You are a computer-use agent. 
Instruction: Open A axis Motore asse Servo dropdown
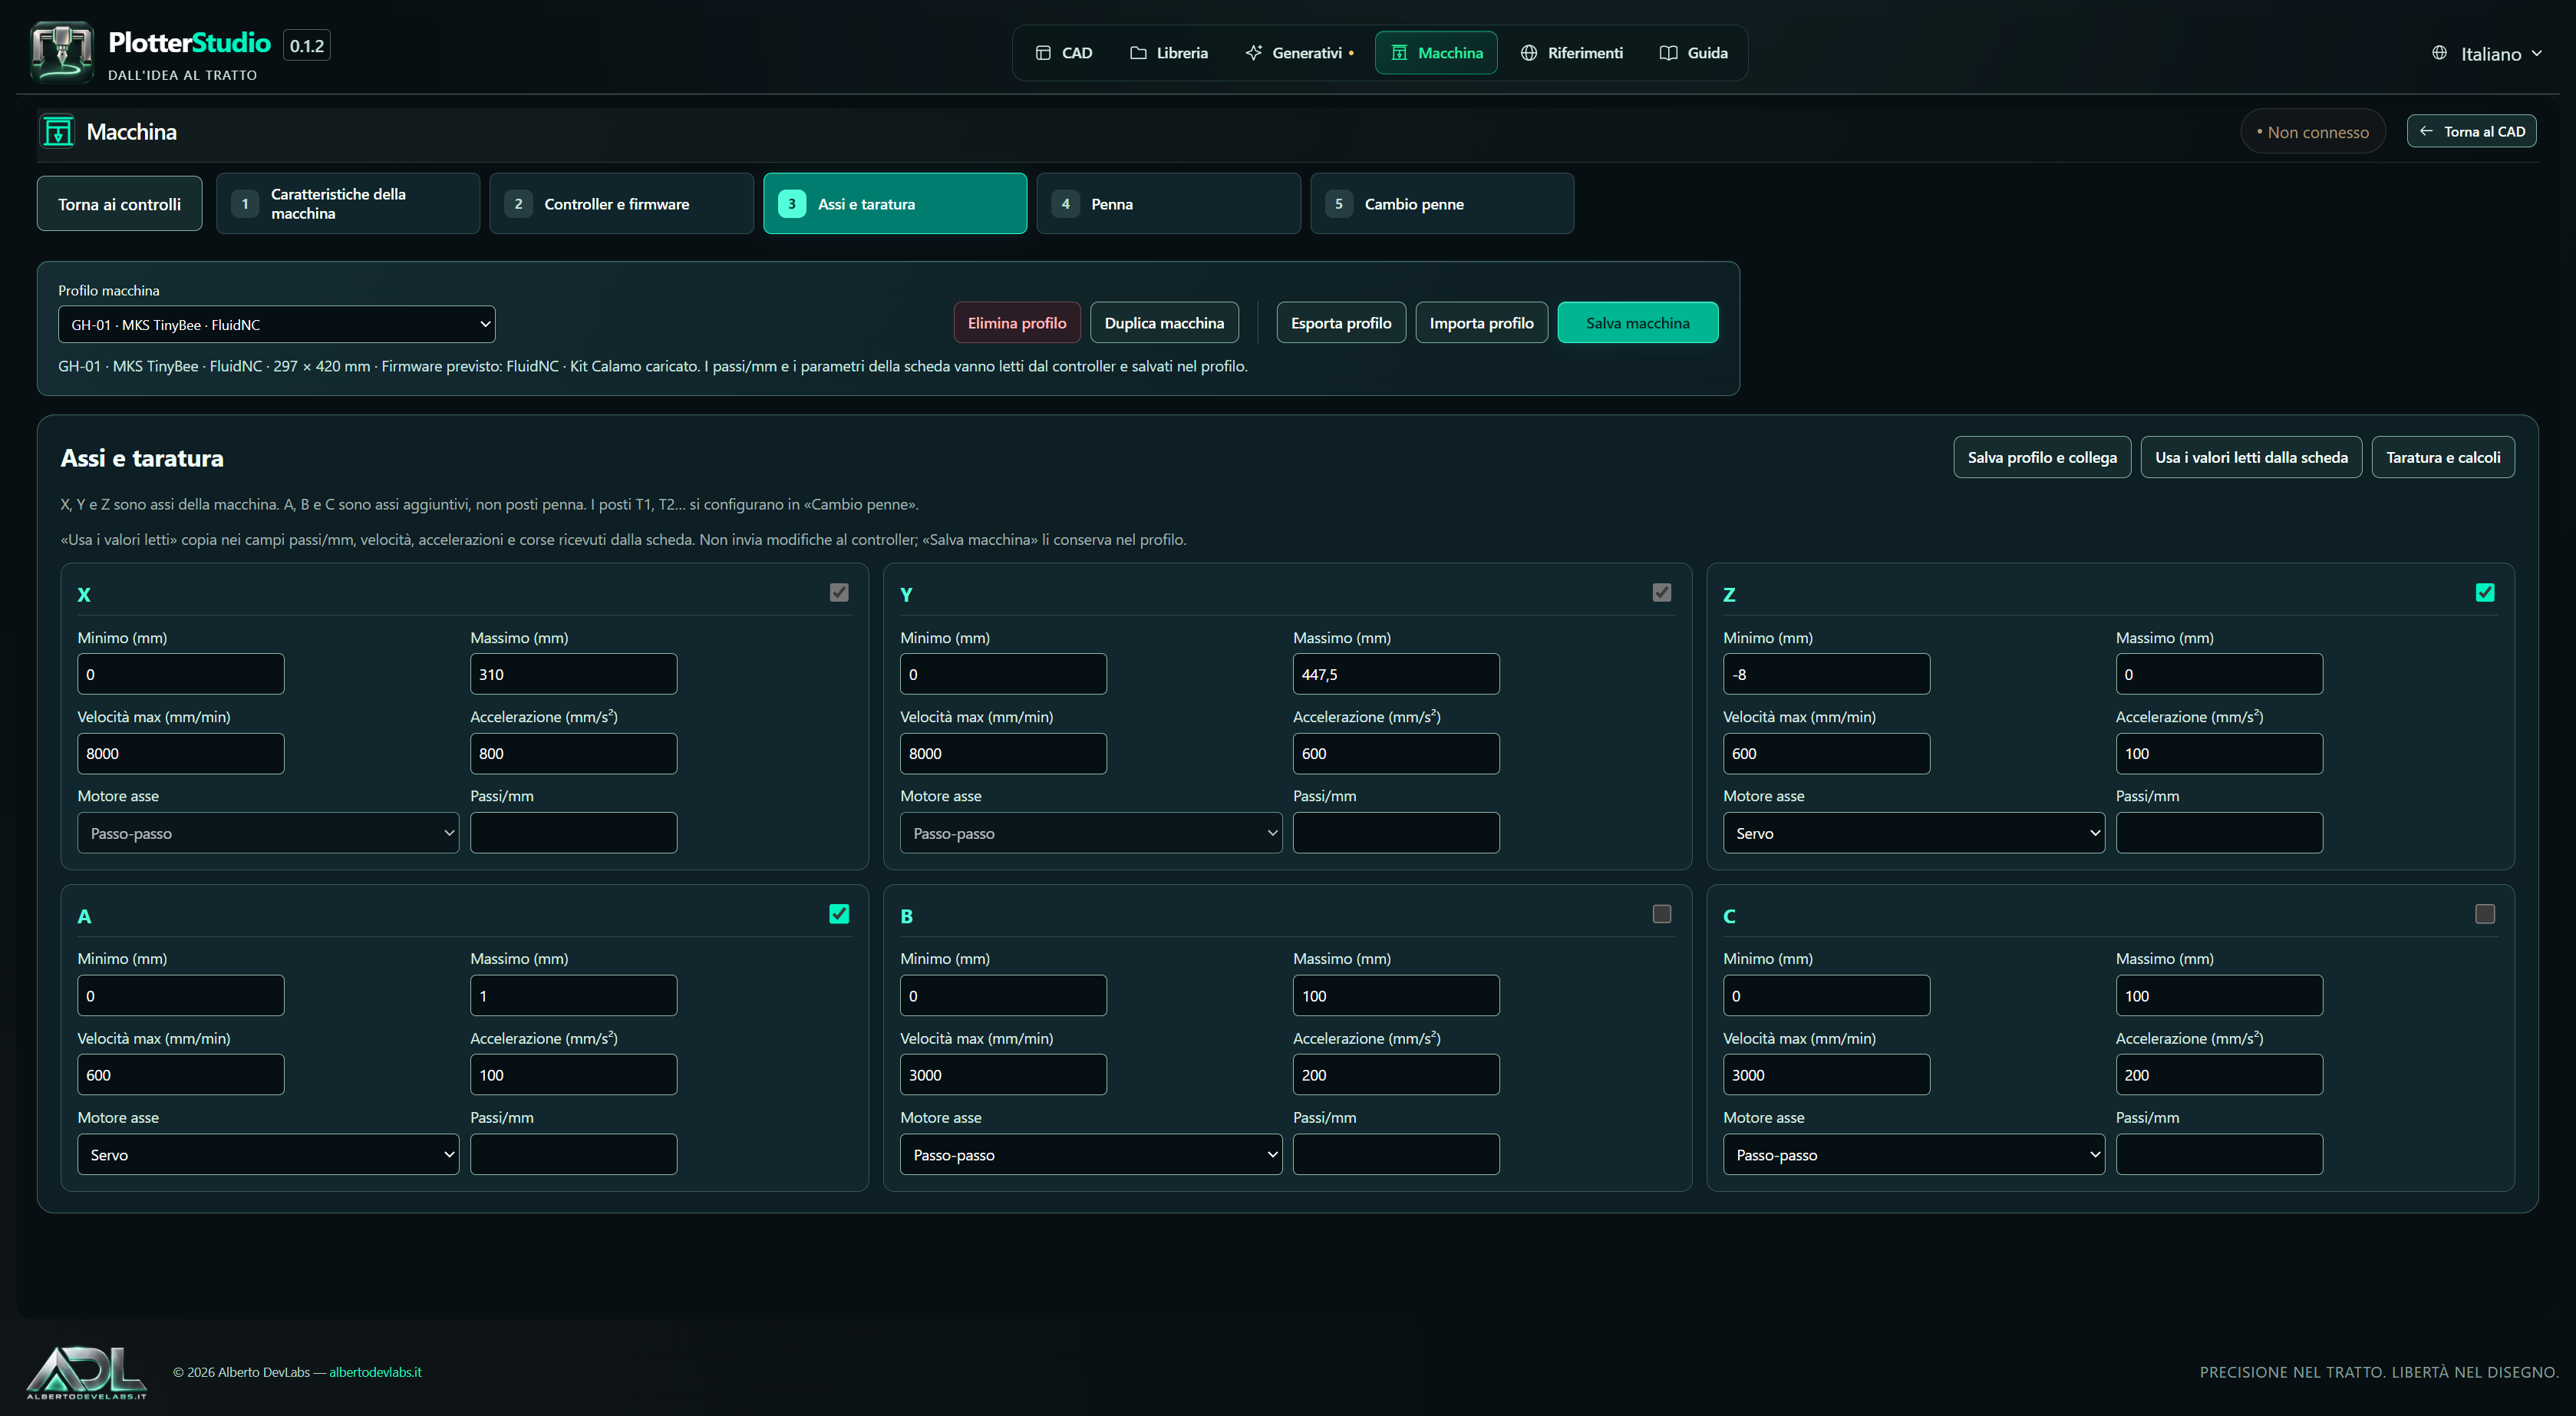click(268, 1154)
